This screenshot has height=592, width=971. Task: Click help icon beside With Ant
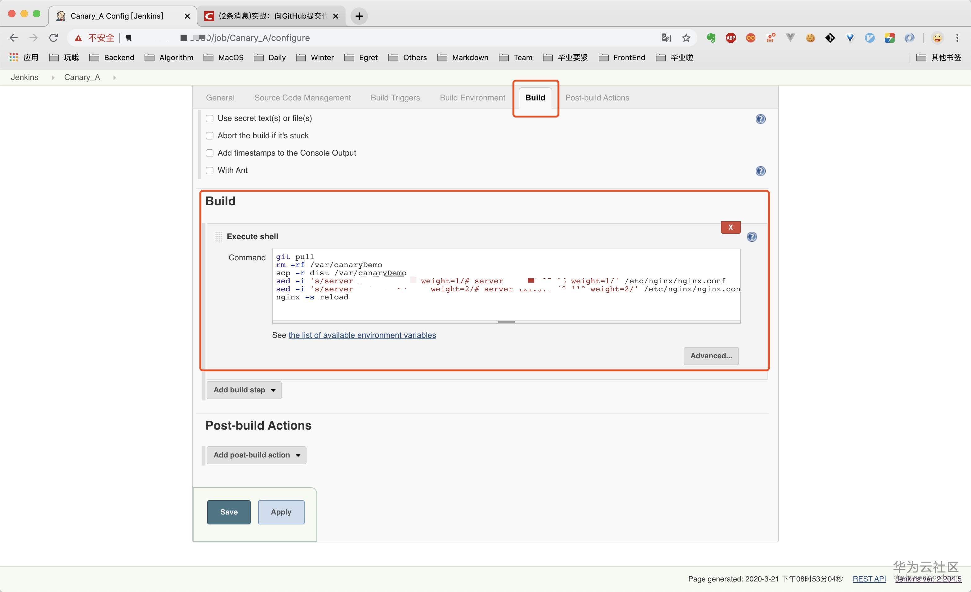click(760, 171)
